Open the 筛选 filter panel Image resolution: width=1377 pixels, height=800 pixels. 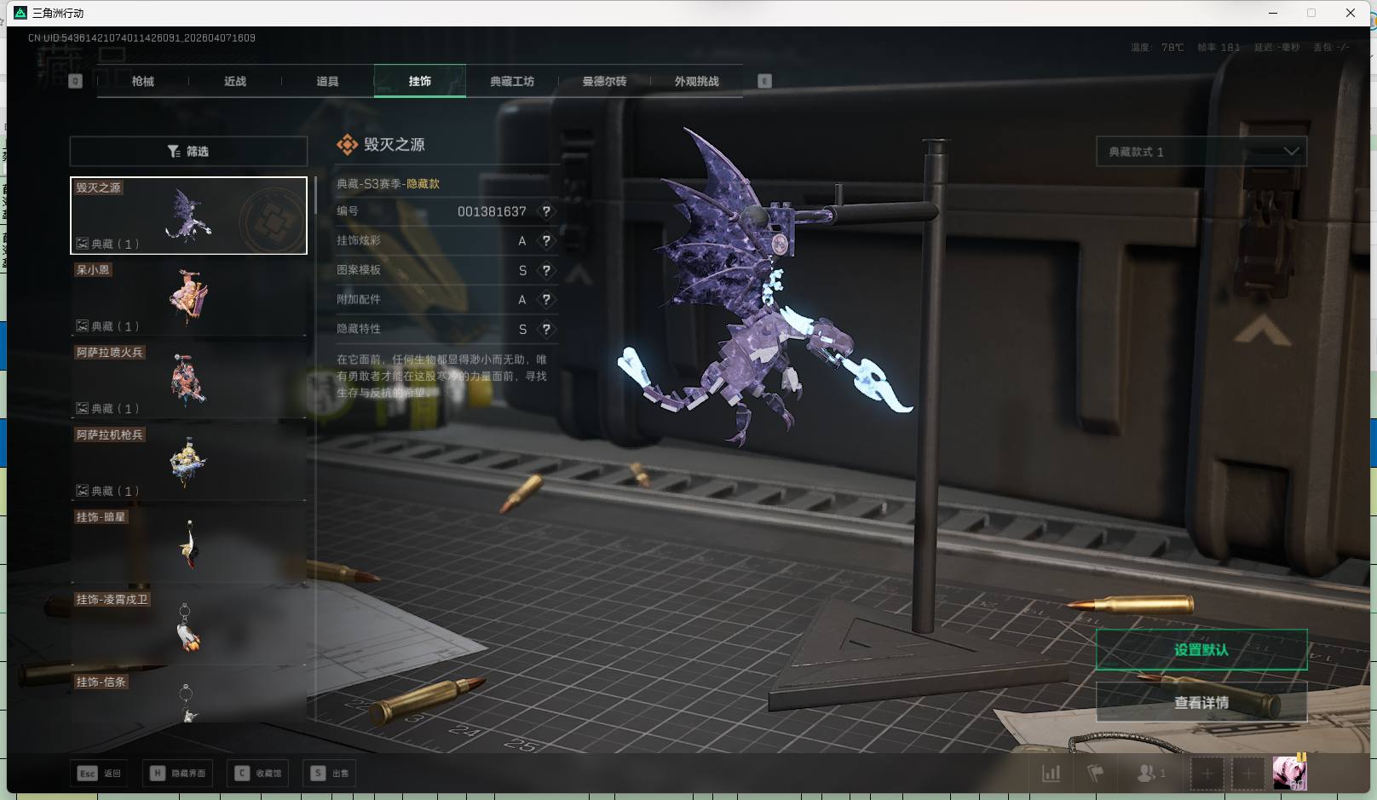click(x=188, y=152)
